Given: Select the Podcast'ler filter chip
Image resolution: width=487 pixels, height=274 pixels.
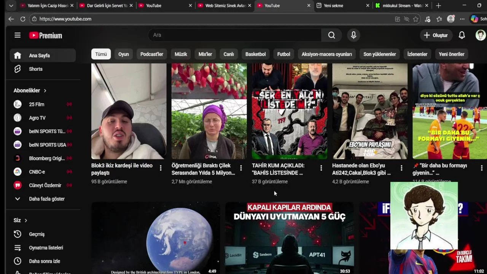Looking at the screenshot, I should click(152, 54).
